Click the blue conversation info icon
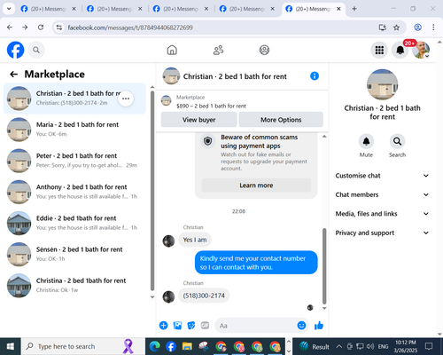 pyautogui.click(x=315, y=76)
